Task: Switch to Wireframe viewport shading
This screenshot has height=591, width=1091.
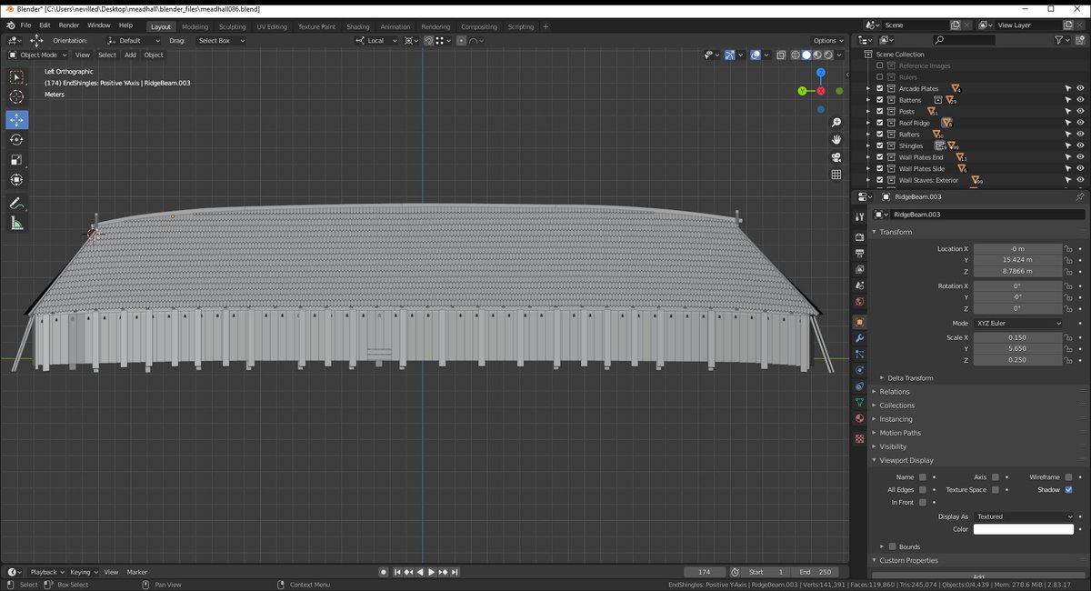Action: 796,55
